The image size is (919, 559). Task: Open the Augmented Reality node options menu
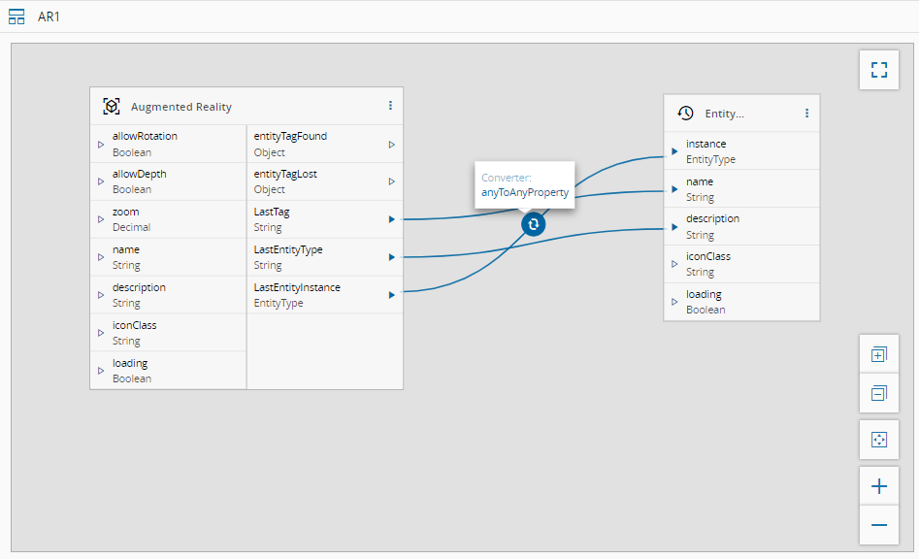[x=390, y=106]
